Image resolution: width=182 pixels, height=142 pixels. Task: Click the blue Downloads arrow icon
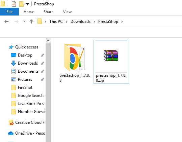(14, 63)
